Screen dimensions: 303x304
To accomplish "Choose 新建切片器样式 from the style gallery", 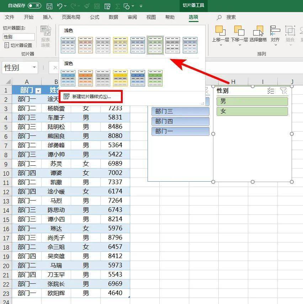I will (92, 96).
